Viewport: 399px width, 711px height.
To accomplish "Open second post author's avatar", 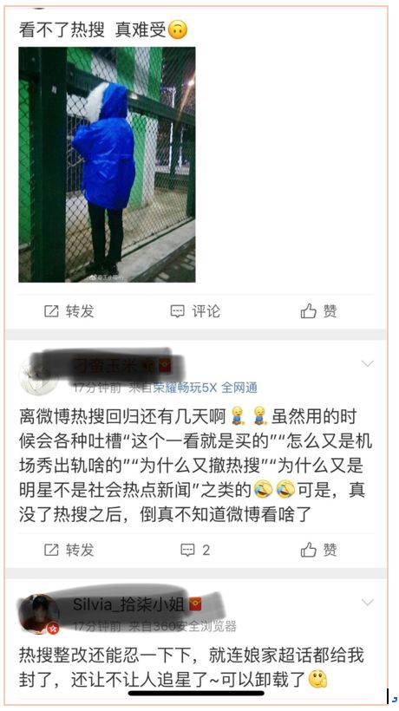I will pyautogui.click(x=38, y=376).
